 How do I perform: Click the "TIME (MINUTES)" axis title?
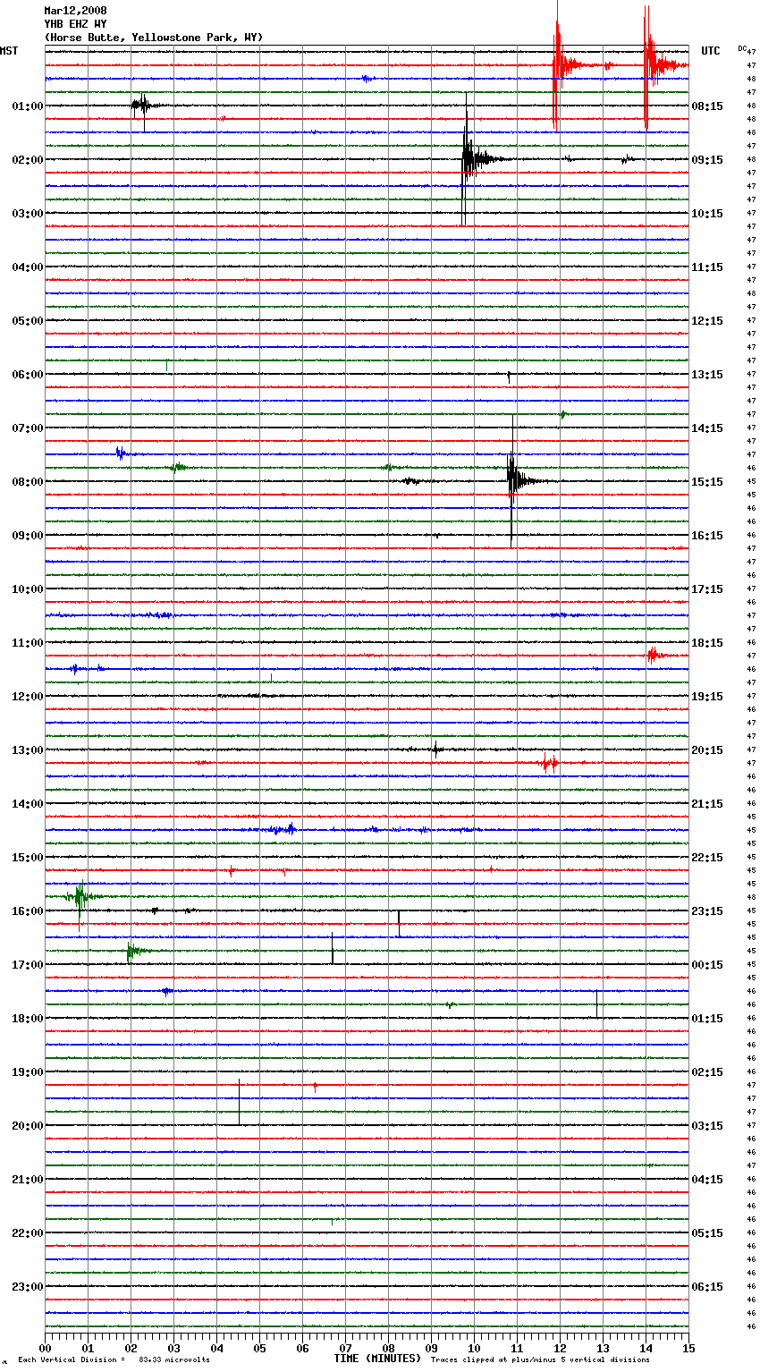(377, 1359)
